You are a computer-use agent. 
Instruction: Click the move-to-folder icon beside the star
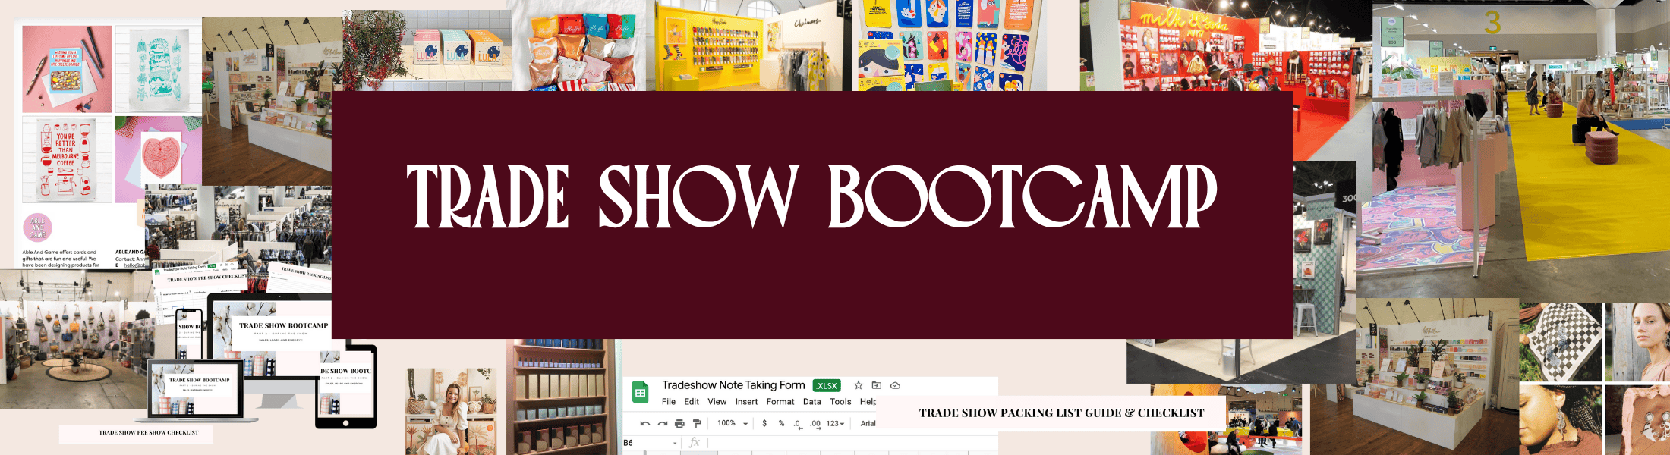(x=877, y=385)
